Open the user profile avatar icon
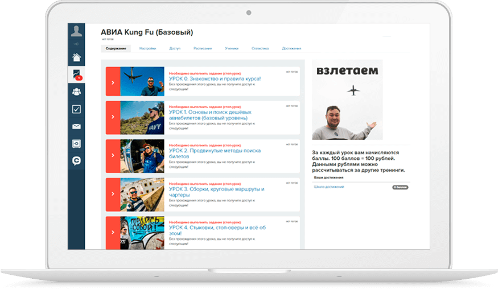The image size is (498, 289). pyautogui.click(x=76, y=31)
